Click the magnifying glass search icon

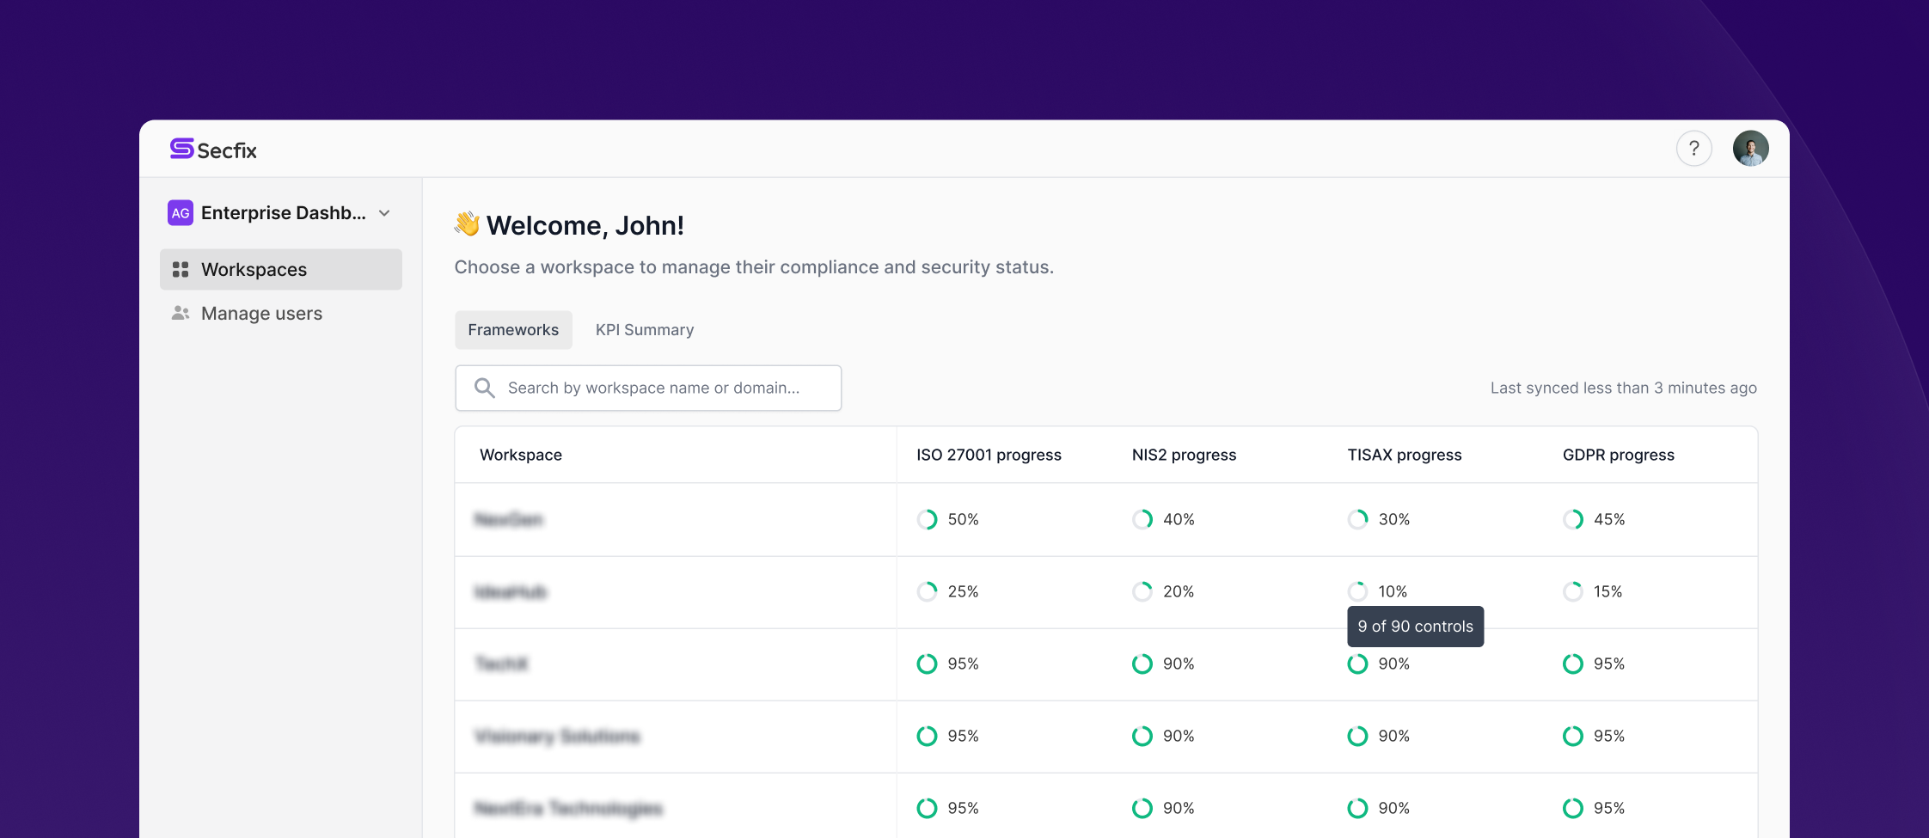point(485,388)
